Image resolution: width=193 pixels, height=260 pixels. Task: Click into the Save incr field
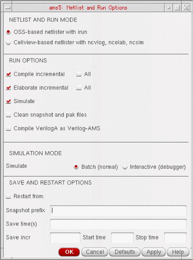coord(65,238)
